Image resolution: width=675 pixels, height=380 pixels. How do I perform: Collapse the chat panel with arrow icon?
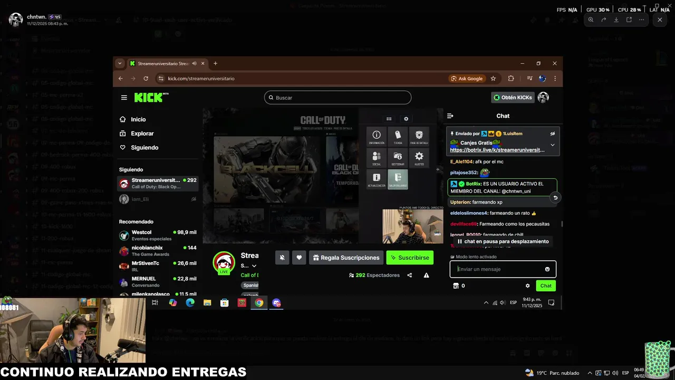pyautogui.click(x=450, y=116)
